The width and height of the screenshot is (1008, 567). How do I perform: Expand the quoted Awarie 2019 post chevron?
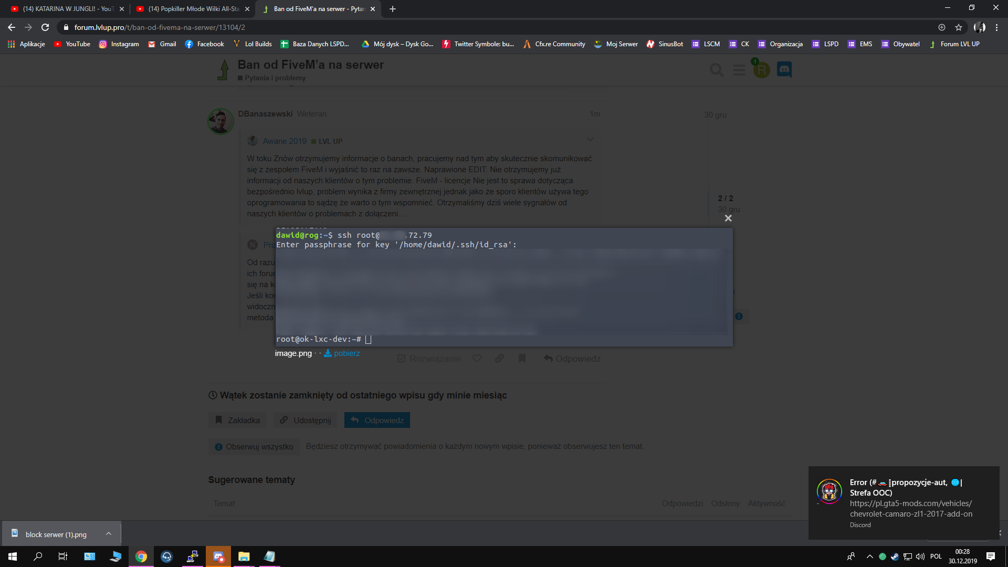pyautogui.click(x=590, y=140)
